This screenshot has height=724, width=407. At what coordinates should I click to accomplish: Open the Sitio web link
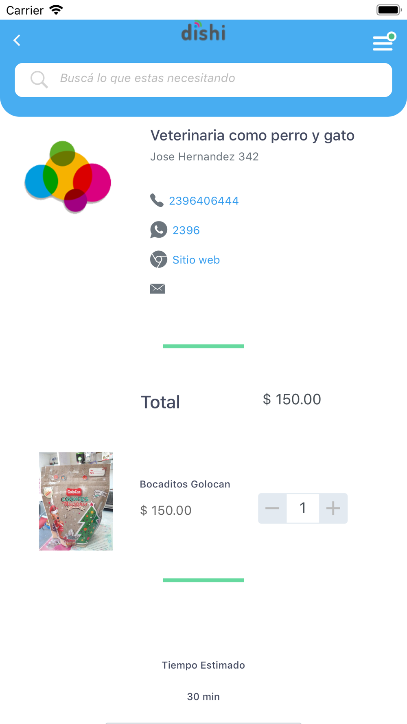(x=196, y=260)
